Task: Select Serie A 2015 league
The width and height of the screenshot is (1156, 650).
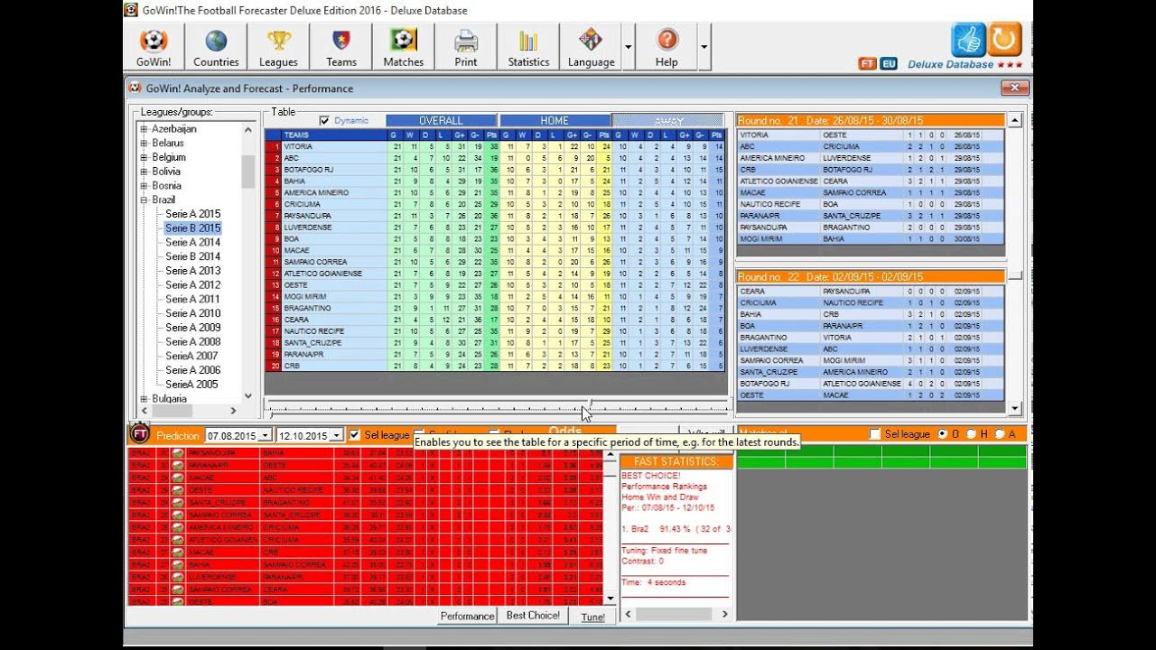Action: click(x=192, y=214)
